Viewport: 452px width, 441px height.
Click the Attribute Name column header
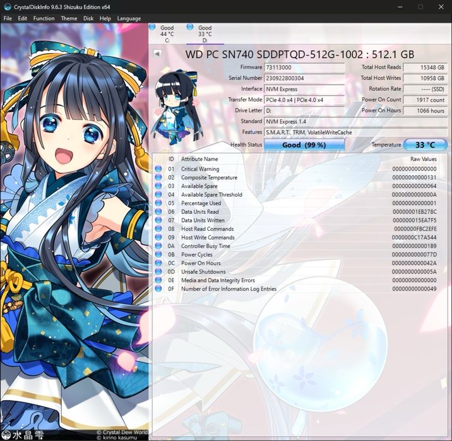click(199, 159)
